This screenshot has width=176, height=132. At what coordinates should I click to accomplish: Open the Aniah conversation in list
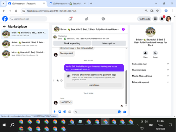pos(25,44)
